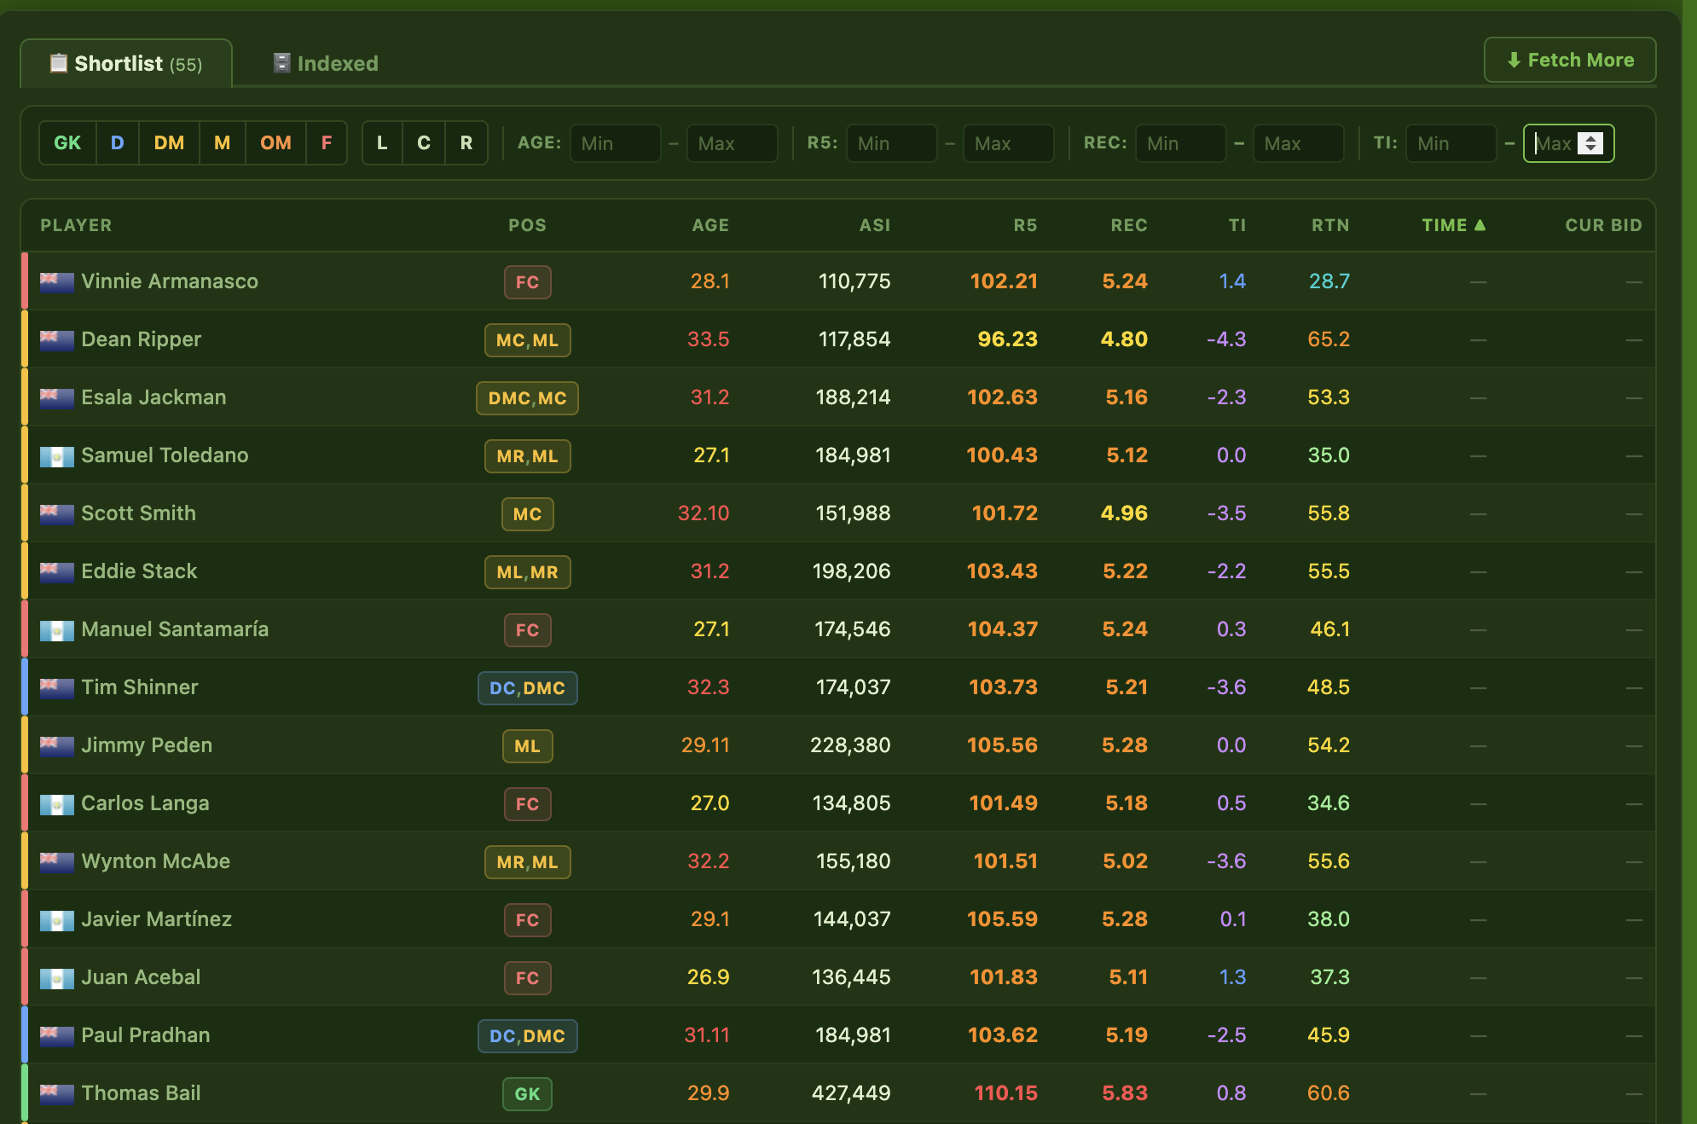
Task: Click the R5 value 110.15
Action: click(1006, 1093)
